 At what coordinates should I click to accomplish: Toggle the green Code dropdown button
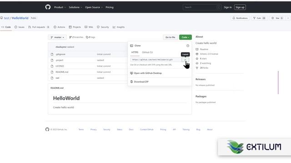(x=186, y=37)
